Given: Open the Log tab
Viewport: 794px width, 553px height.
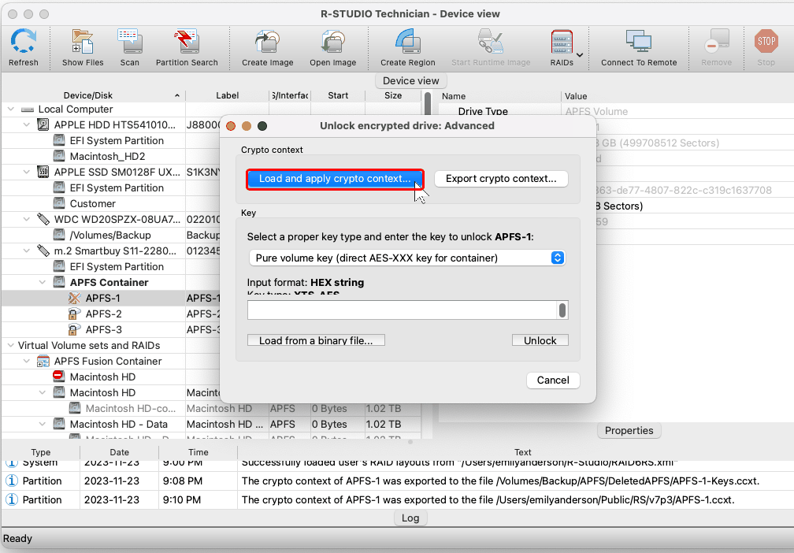Looking at the screenshot, I should pyautogui.click(x=410, y=518).
